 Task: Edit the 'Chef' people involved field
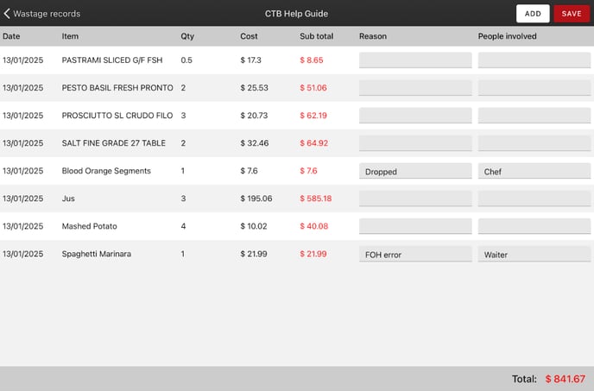tap(534, 171)
